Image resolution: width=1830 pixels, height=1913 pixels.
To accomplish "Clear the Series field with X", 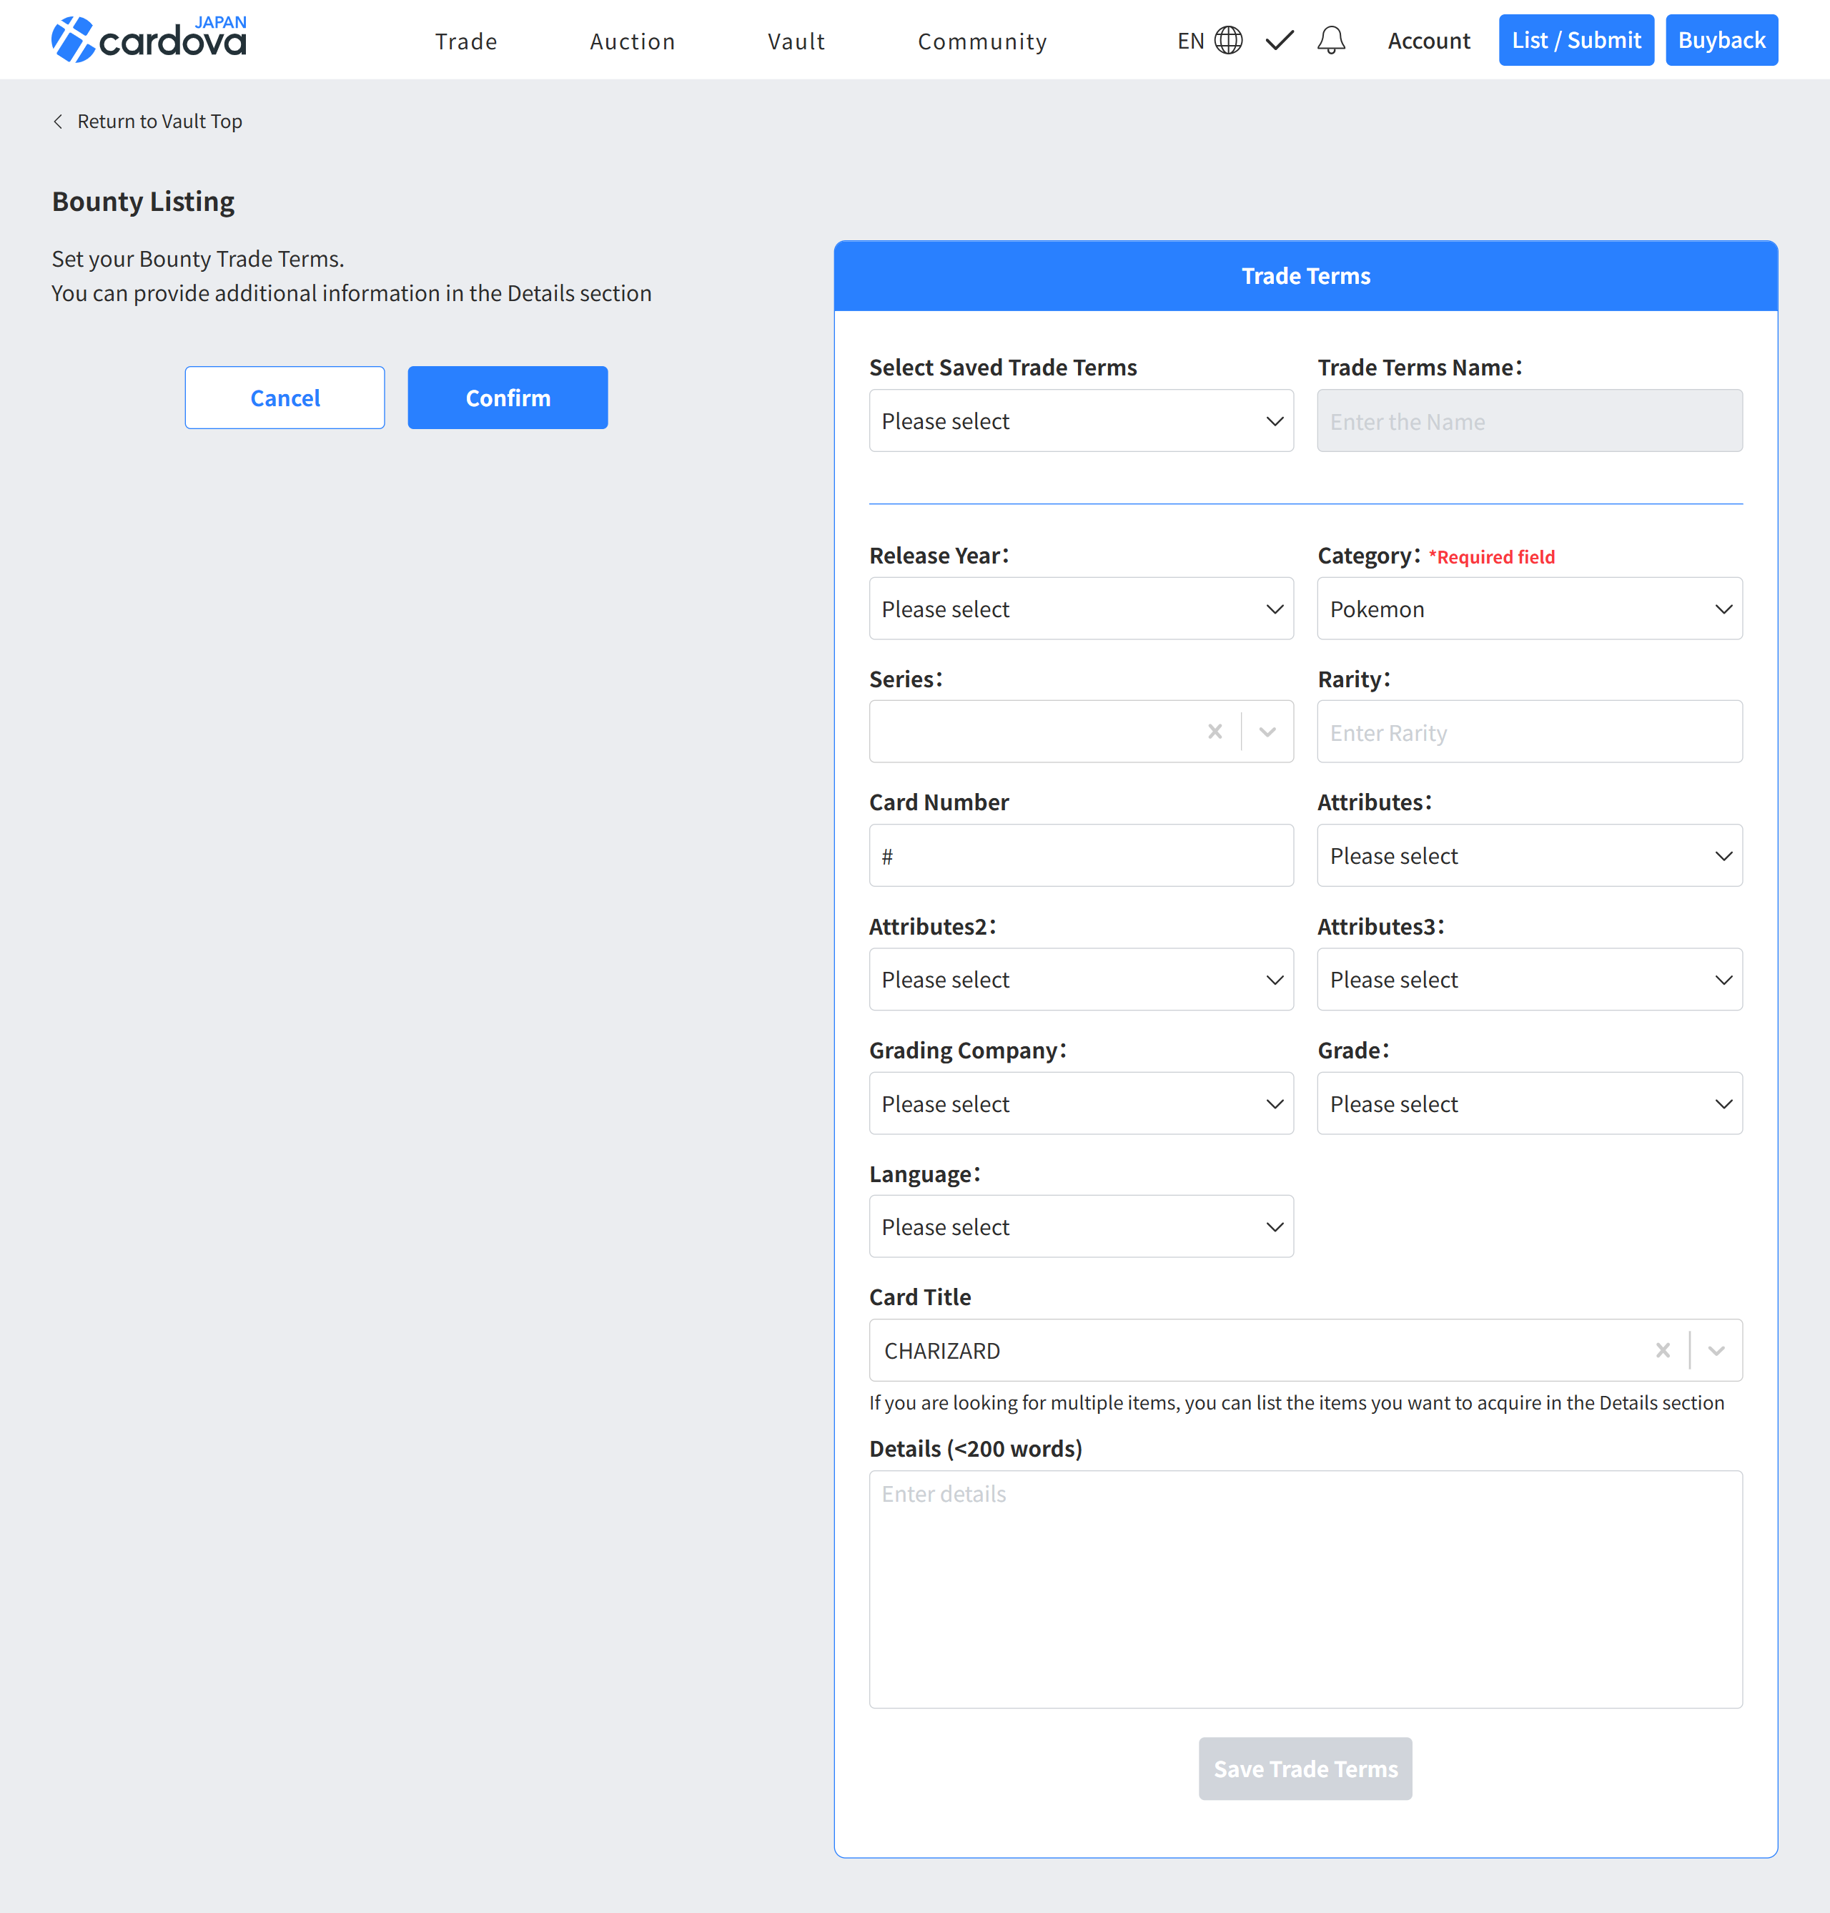I will coord(1215,732).
